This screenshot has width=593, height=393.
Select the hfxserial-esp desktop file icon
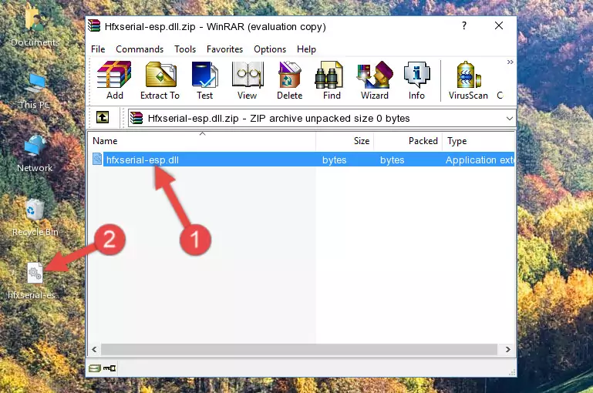[35, 281]
